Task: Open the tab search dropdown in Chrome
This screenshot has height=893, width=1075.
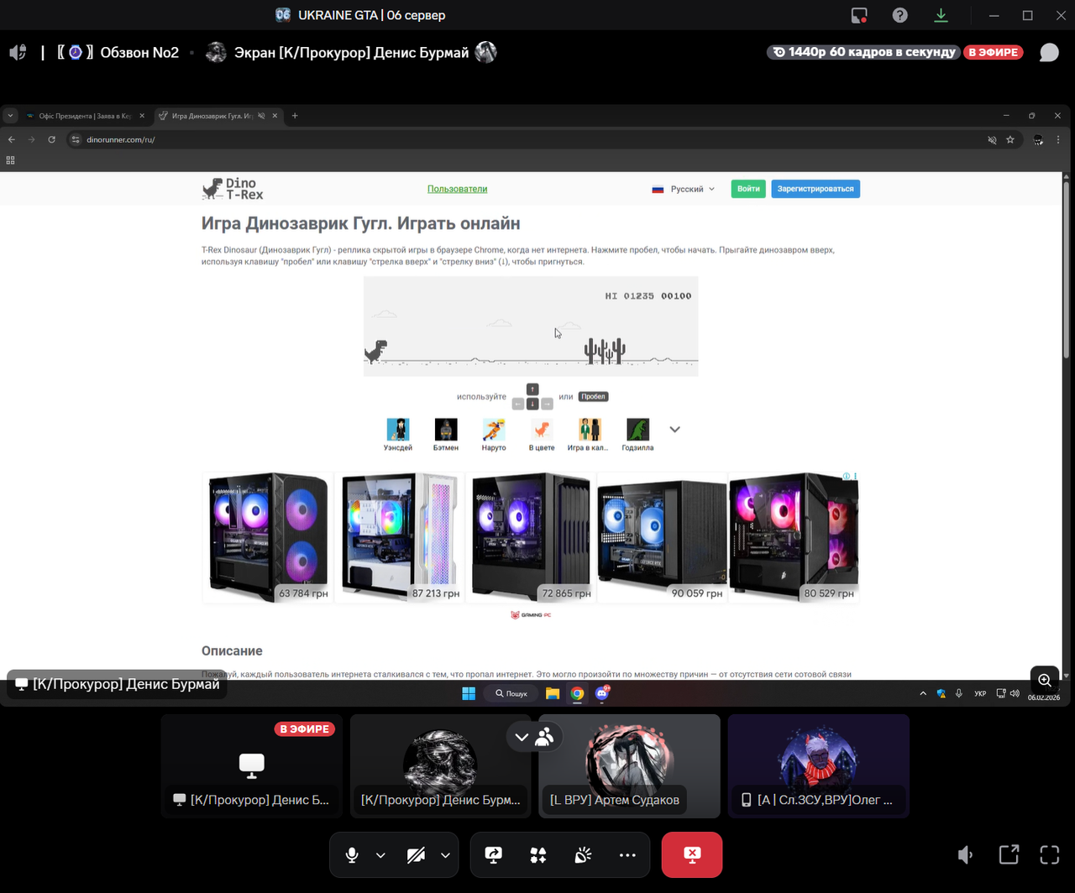Action: [x=10, y=116]
